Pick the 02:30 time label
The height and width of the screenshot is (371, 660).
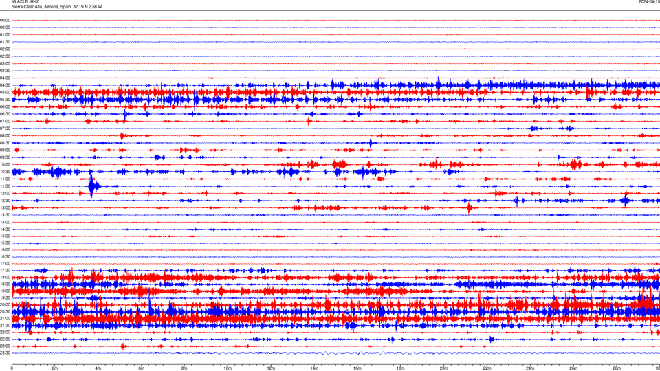point(5,56)
